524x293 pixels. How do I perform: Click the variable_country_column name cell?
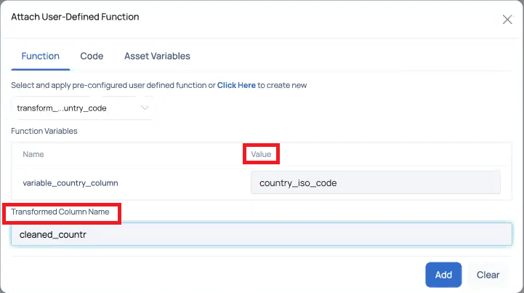(x=70, y=183)
